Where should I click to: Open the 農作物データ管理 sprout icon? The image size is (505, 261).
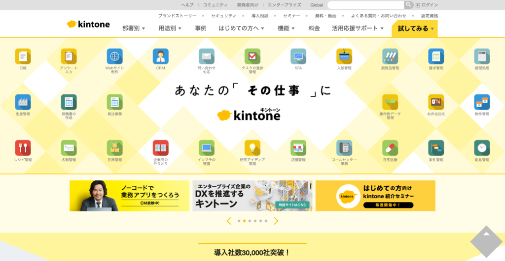point(390,102)
